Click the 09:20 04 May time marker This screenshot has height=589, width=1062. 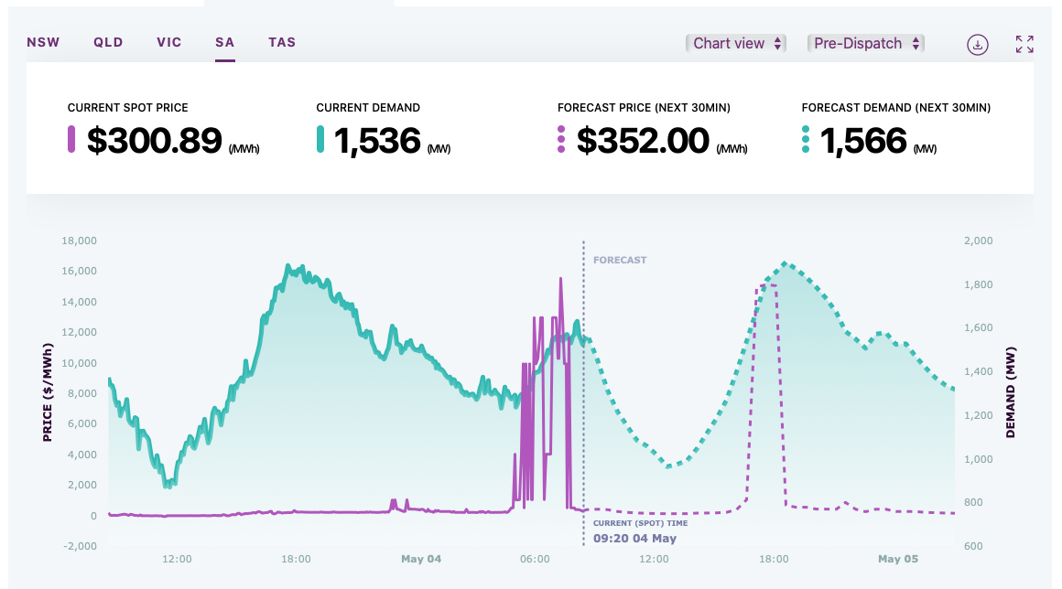pos(634,538)
